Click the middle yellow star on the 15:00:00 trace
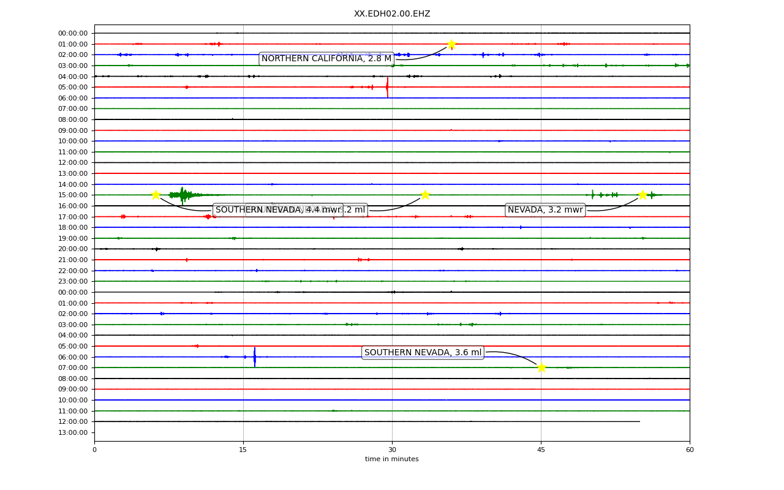Screen dimensions: 784x490 tap(425, 195)
